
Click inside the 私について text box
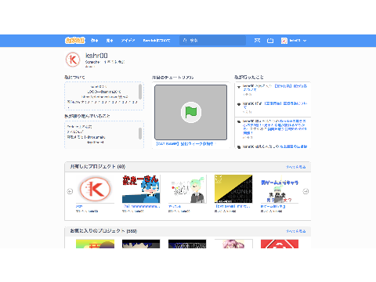pyautogui.click(x=102, y=96)
